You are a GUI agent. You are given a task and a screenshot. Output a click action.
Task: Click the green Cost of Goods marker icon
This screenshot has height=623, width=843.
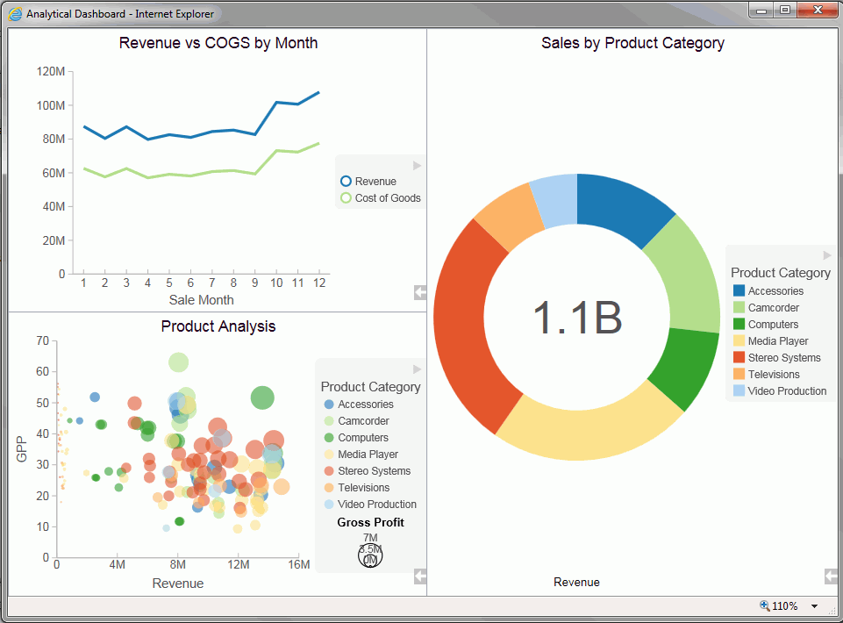click(348, 197)
